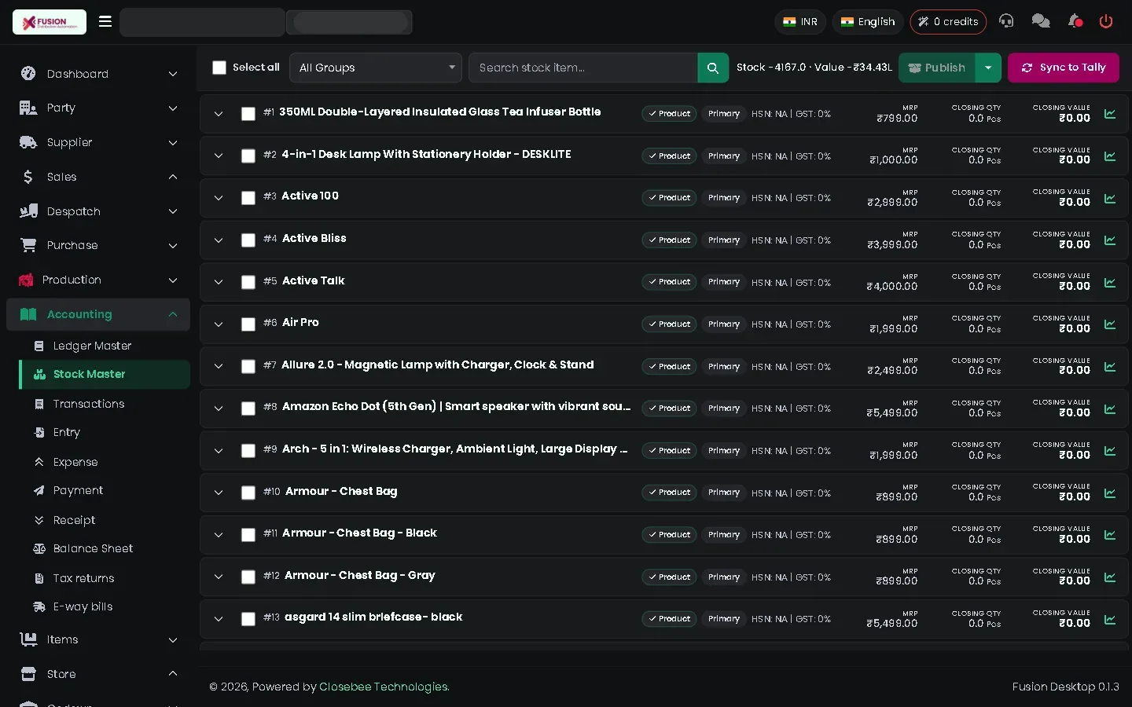This screenshot has height=707, width=1132.
Task: Go to Balance Sheet page
Action: [x=93, y=548]
